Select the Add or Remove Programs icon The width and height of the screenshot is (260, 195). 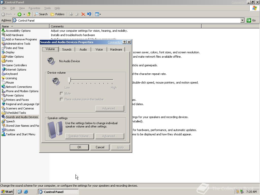tap(4, 39)
